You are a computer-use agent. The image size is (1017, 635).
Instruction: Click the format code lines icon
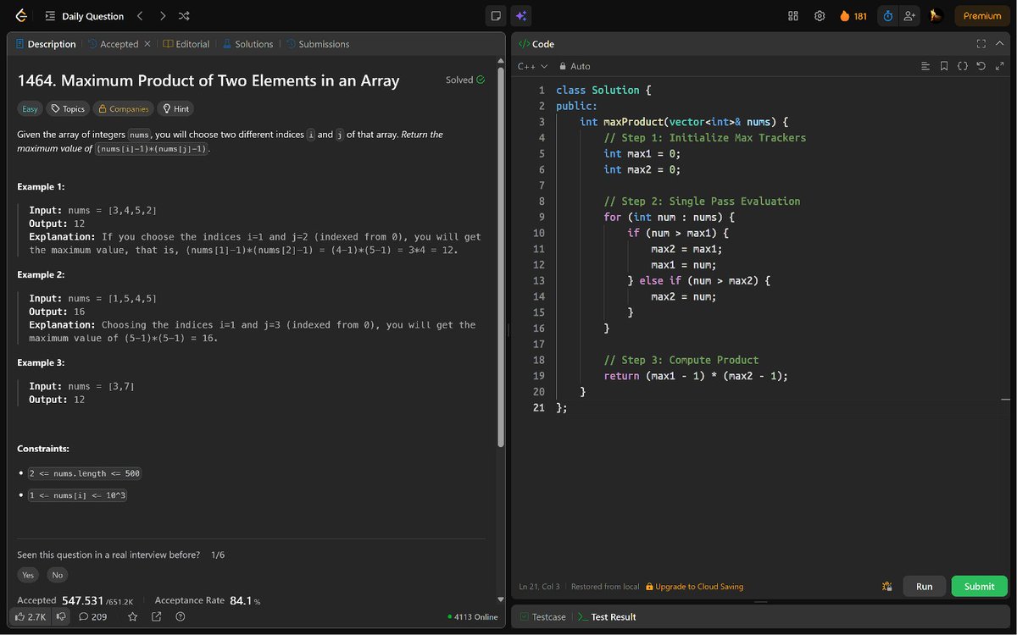925,66
